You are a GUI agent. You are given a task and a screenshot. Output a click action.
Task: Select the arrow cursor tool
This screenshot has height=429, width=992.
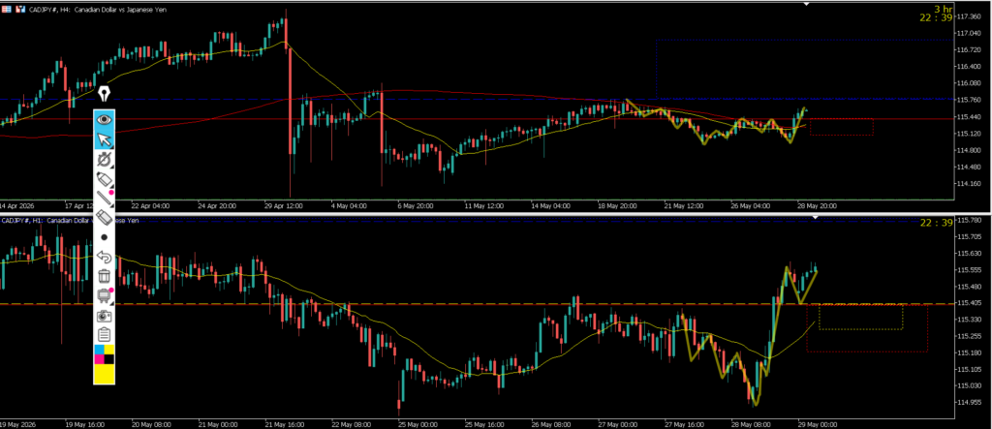pos(105,139)
